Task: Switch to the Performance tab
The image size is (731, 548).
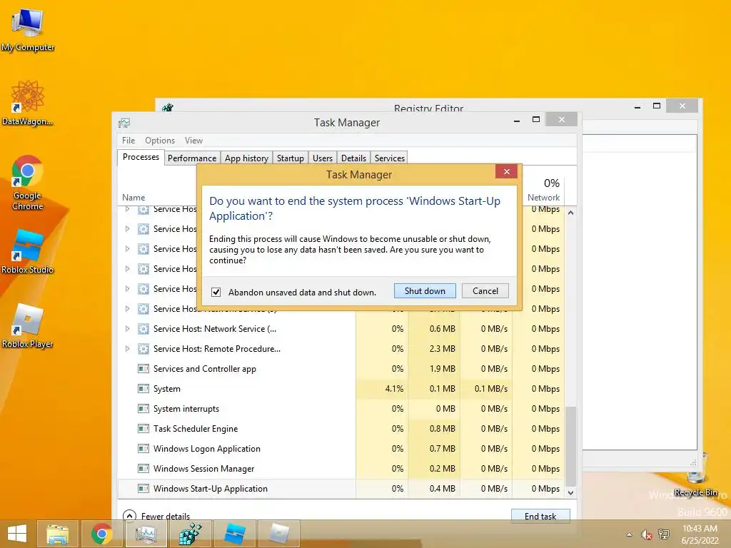Action: click(192, 158)
